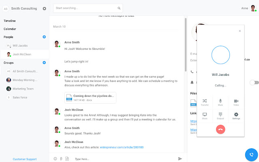The height and width of the screenshot is (162, 259).
Task: Select Will Jacobs in People list
Action: click(x=20, y=46)
